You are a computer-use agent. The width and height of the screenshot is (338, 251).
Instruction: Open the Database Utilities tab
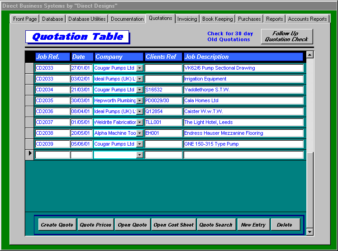coord(87,19)
